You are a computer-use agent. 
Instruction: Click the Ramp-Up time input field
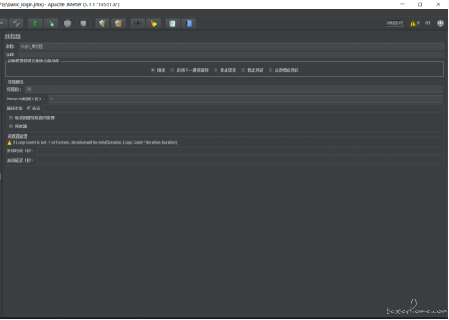(x=245, y=99)
